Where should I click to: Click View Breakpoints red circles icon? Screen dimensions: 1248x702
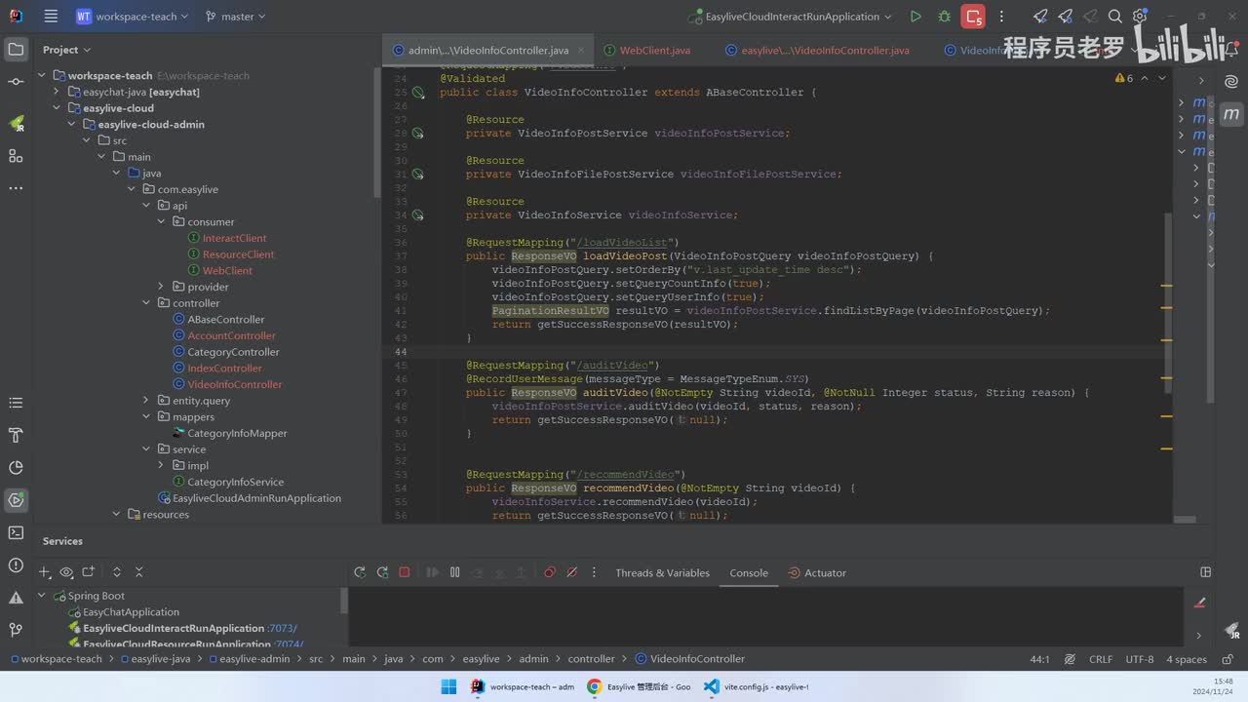pos(550,572)
